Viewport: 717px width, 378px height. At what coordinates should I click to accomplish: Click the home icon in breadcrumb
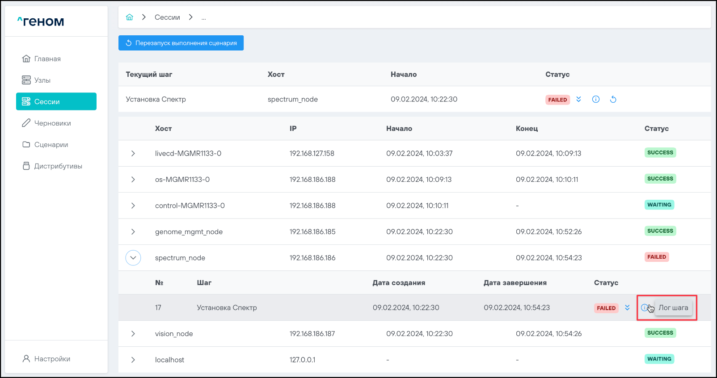click(130, 17)
